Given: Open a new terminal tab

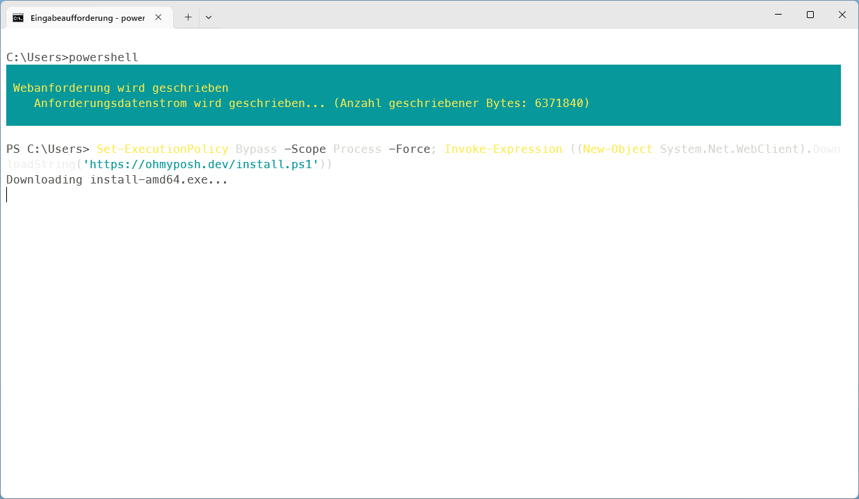Looking at the screenshot, I should pyautogui.click(x=188, y=17).
